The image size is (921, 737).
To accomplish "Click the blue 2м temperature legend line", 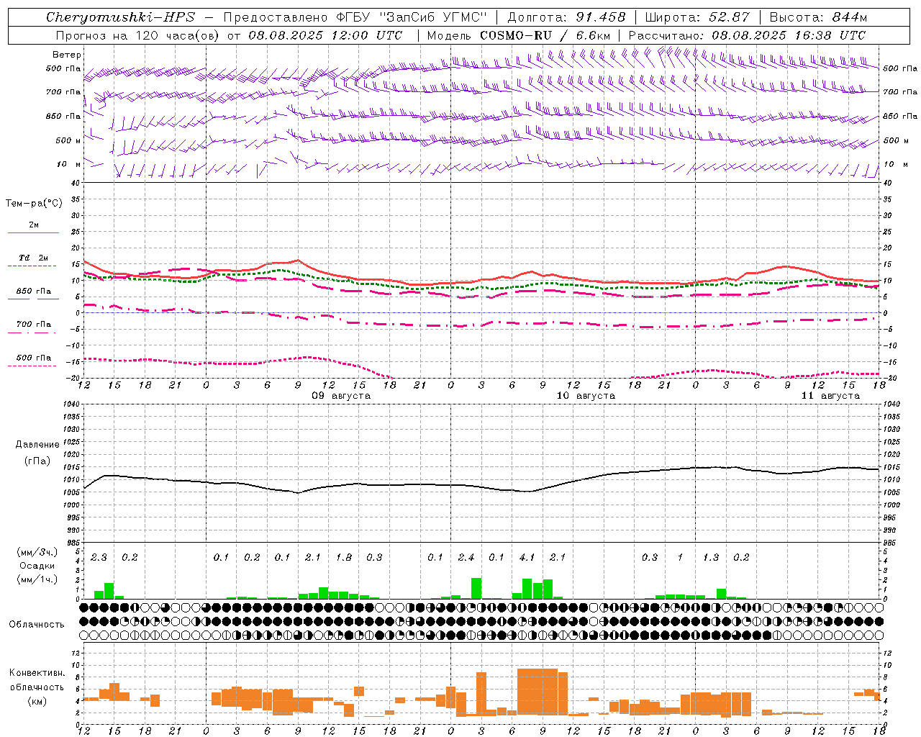I will click(33, 232).
